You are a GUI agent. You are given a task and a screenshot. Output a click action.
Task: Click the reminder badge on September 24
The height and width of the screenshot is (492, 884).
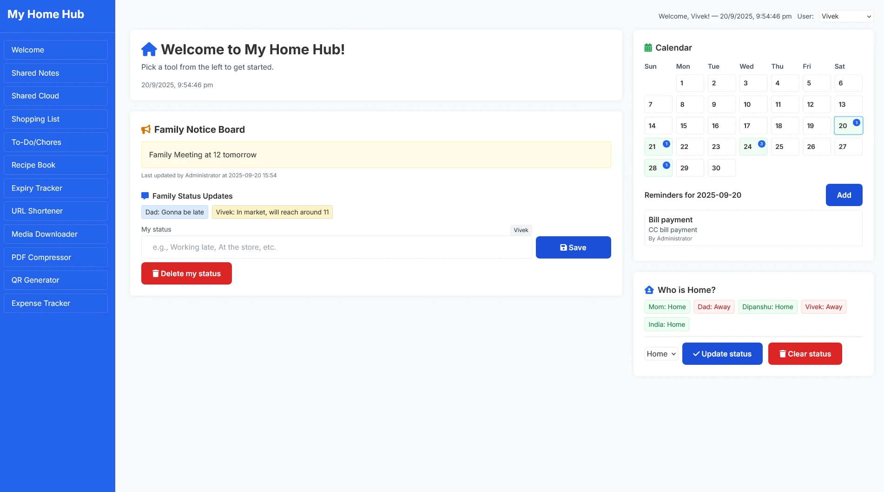coord(761,144)
